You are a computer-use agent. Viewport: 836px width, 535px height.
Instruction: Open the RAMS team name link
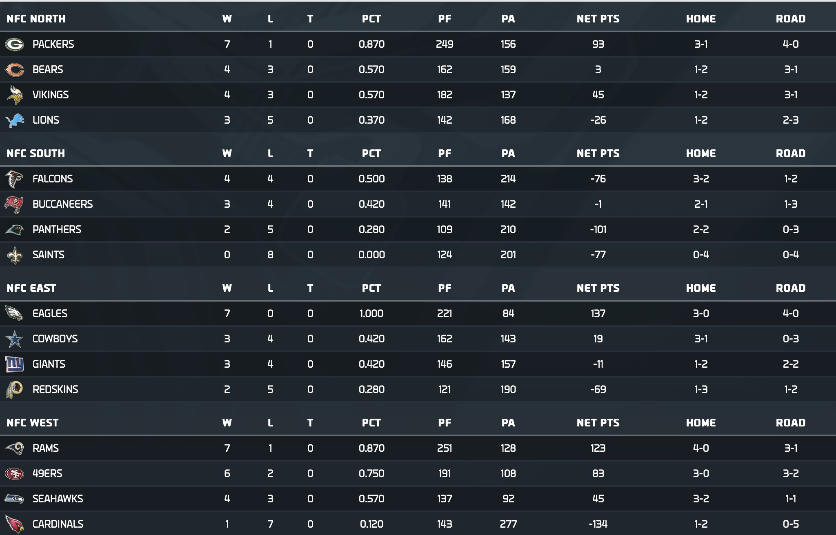46,448
